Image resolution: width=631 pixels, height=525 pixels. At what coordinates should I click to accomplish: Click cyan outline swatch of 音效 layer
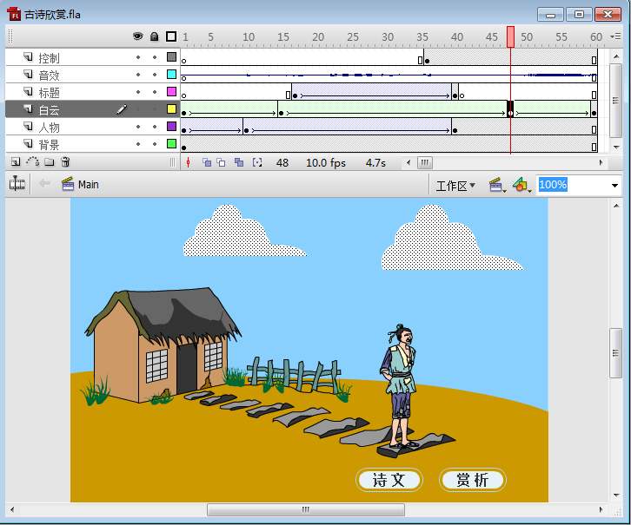[171, 75]
